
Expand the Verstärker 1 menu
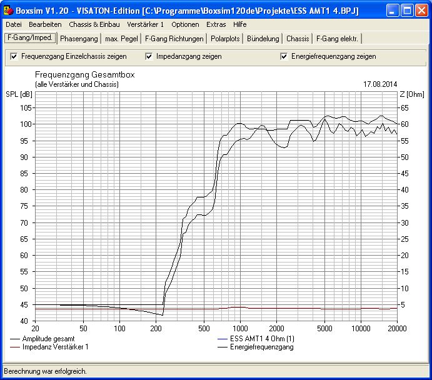[x=145, y=24]
